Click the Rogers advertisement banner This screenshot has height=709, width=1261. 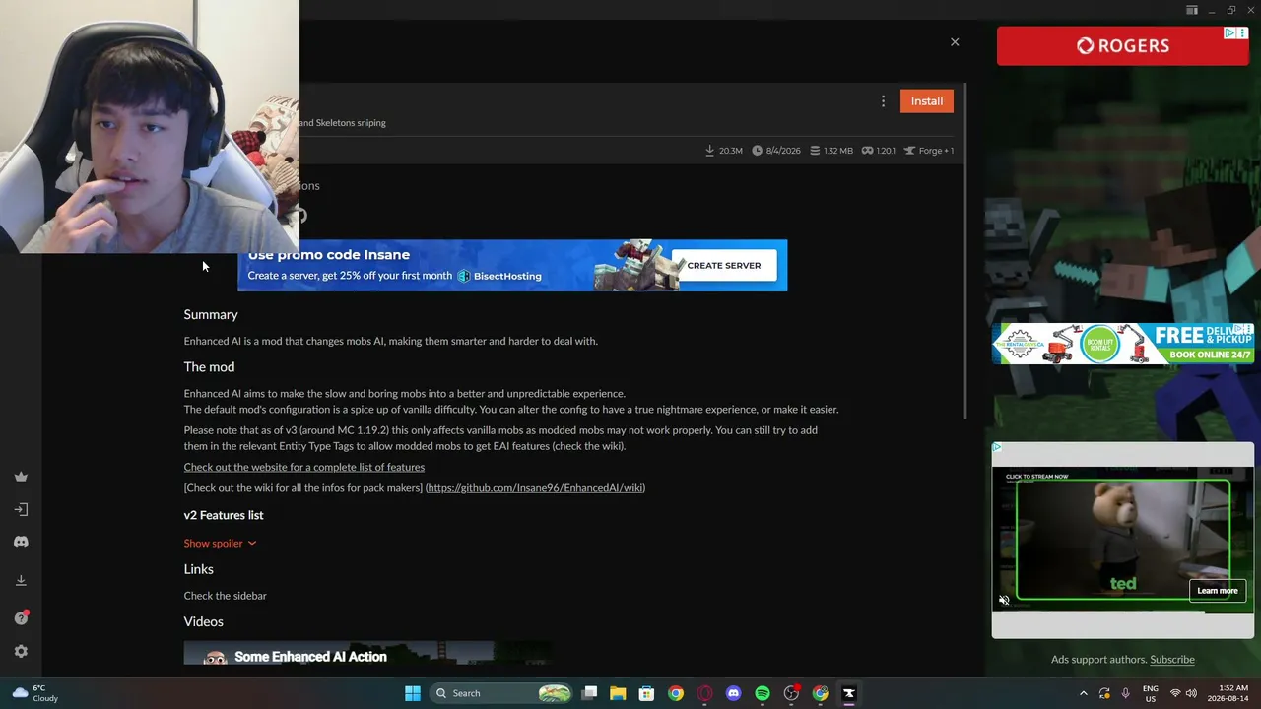(1122, 46)
